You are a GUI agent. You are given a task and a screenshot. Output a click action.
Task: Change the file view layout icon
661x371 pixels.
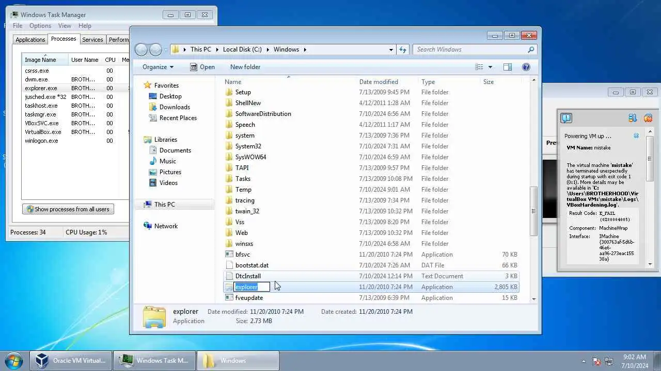pos(479,67)
